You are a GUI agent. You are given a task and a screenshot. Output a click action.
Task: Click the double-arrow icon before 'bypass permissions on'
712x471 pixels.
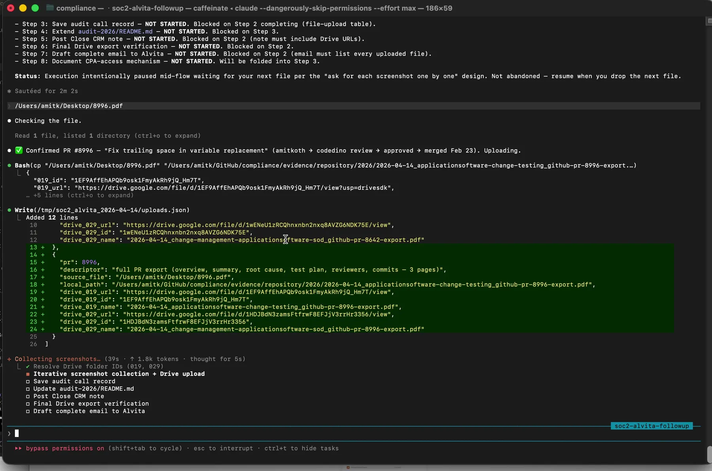(18, 448)
